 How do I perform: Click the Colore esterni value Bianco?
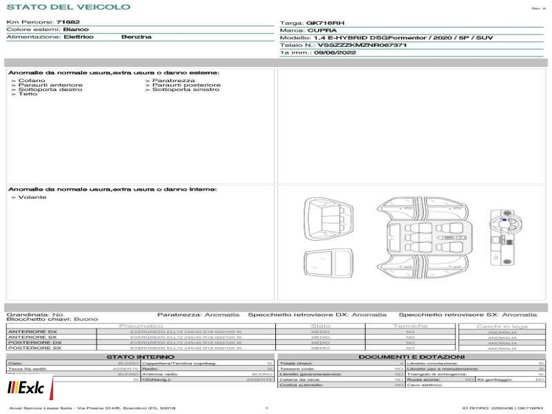(76, 29)
